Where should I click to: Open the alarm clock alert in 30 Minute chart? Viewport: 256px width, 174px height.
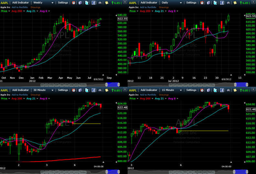74,90
